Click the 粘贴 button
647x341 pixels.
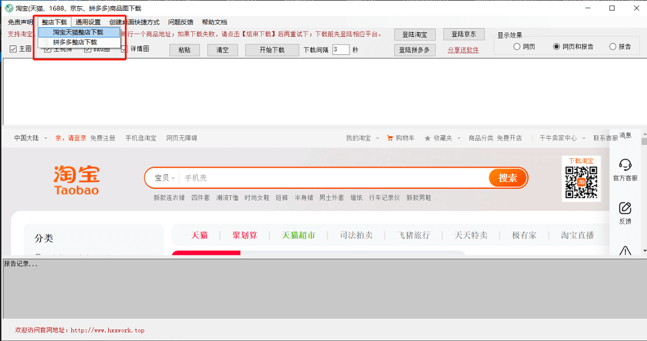[184, 50]
